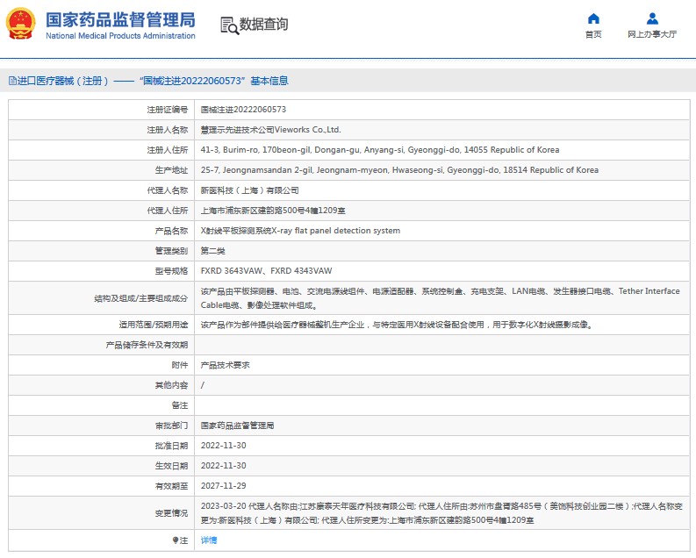
Task: Click the 国家药品监督管理局 site title
Action: [x=119, y=20]
